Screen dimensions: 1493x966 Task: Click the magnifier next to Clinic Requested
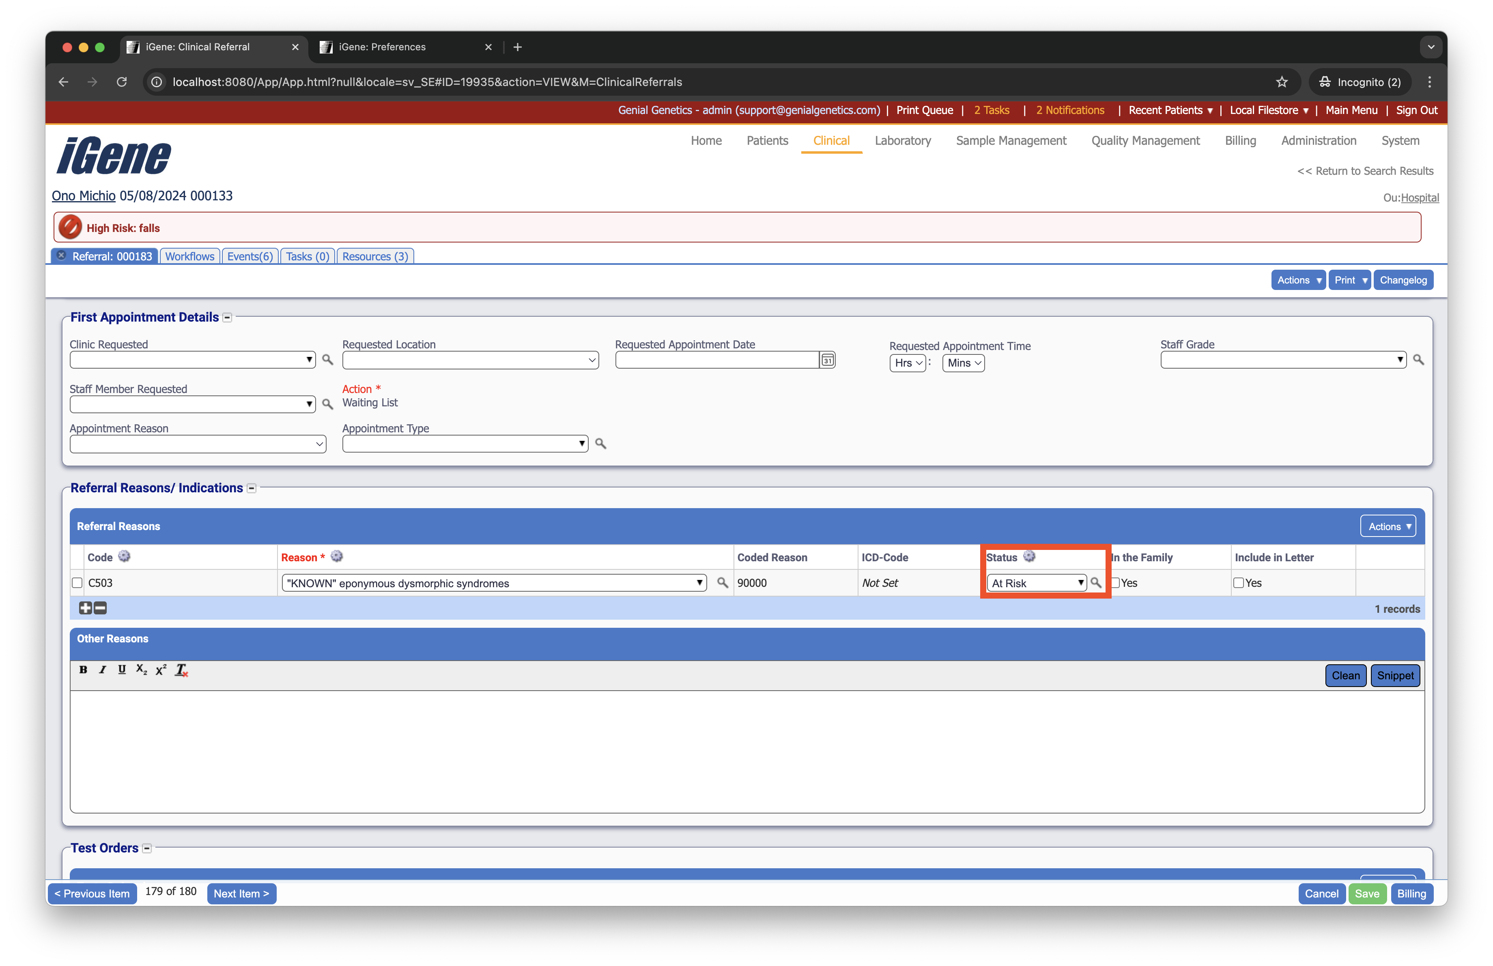pyautogui.click(x=327, y=360)
